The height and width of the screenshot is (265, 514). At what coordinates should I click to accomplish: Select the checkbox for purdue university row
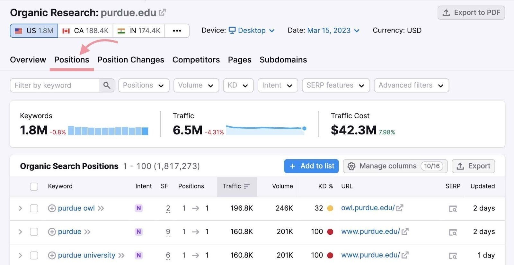click(34, 255)
